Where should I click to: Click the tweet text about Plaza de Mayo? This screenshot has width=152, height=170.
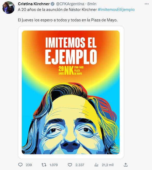[68, 20]
